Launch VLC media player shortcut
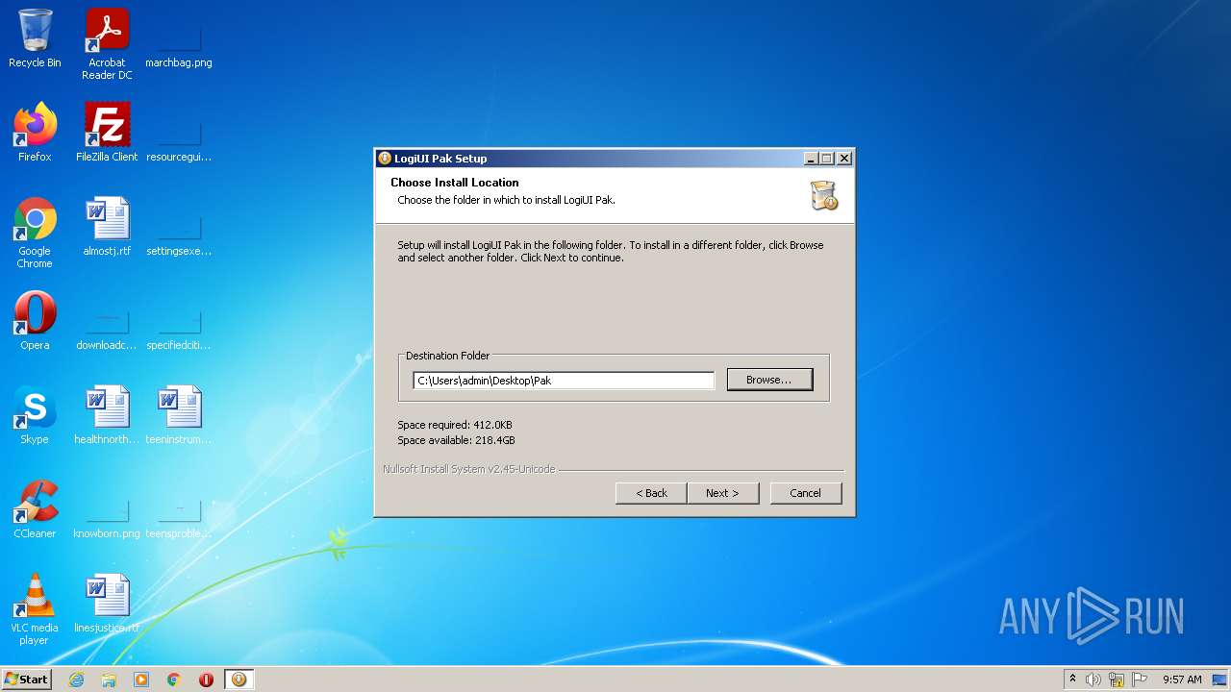 point(35,609)
